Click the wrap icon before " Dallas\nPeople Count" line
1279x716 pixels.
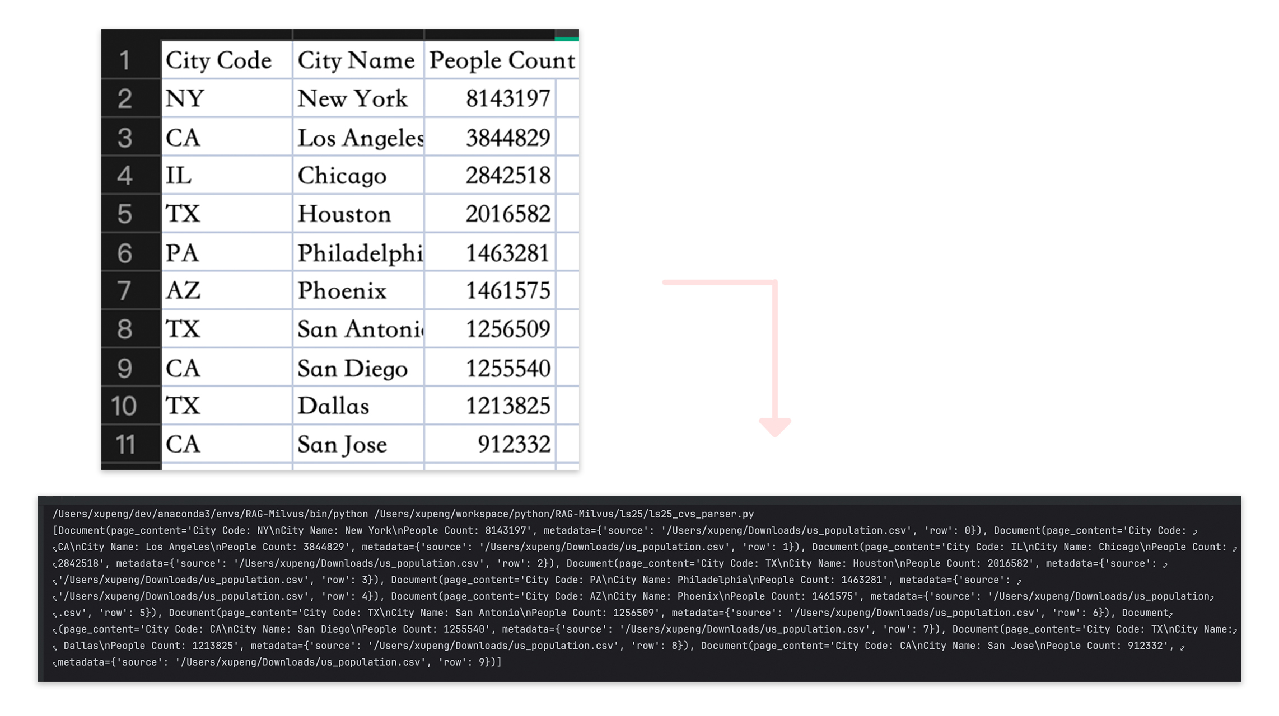click(x=55, y=647)
